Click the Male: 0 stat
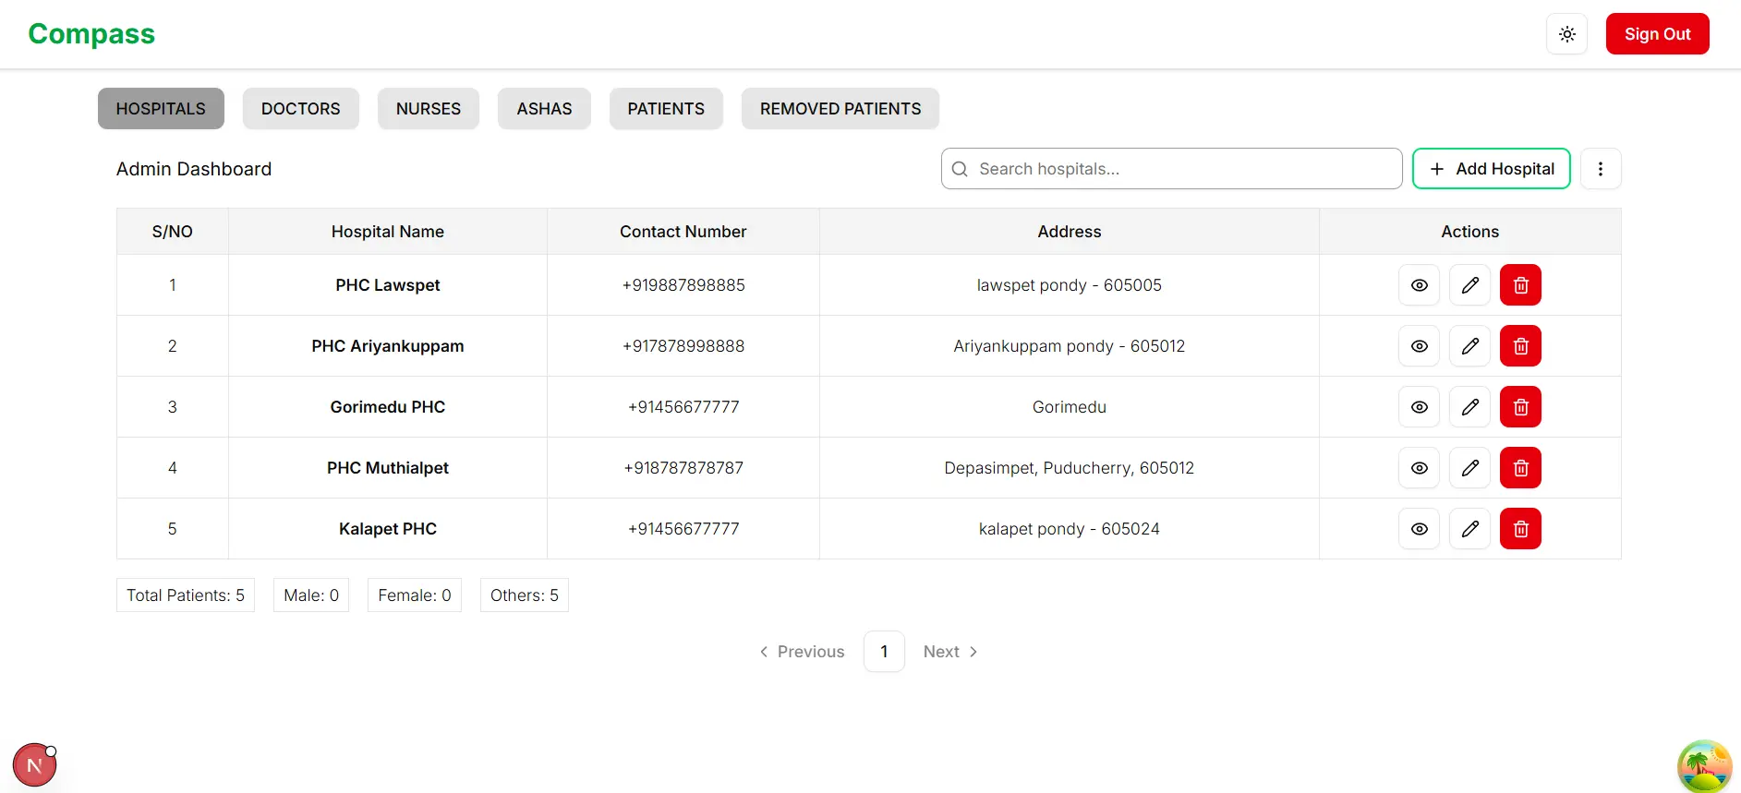This screenshot has width=1741, height=793. coord(311,595)
